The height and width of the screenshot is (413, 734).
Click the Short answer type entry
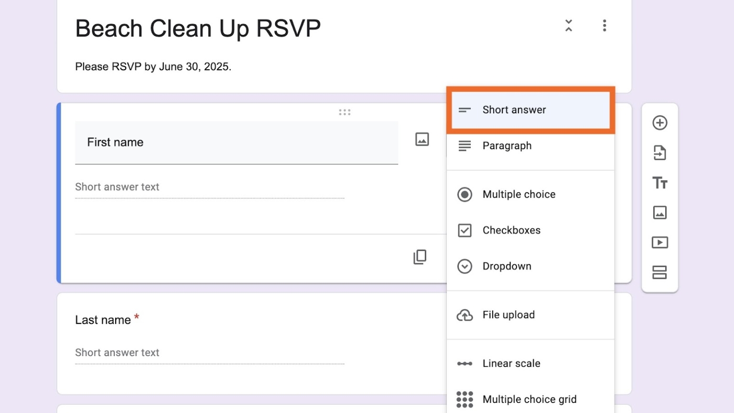[514, 110]
